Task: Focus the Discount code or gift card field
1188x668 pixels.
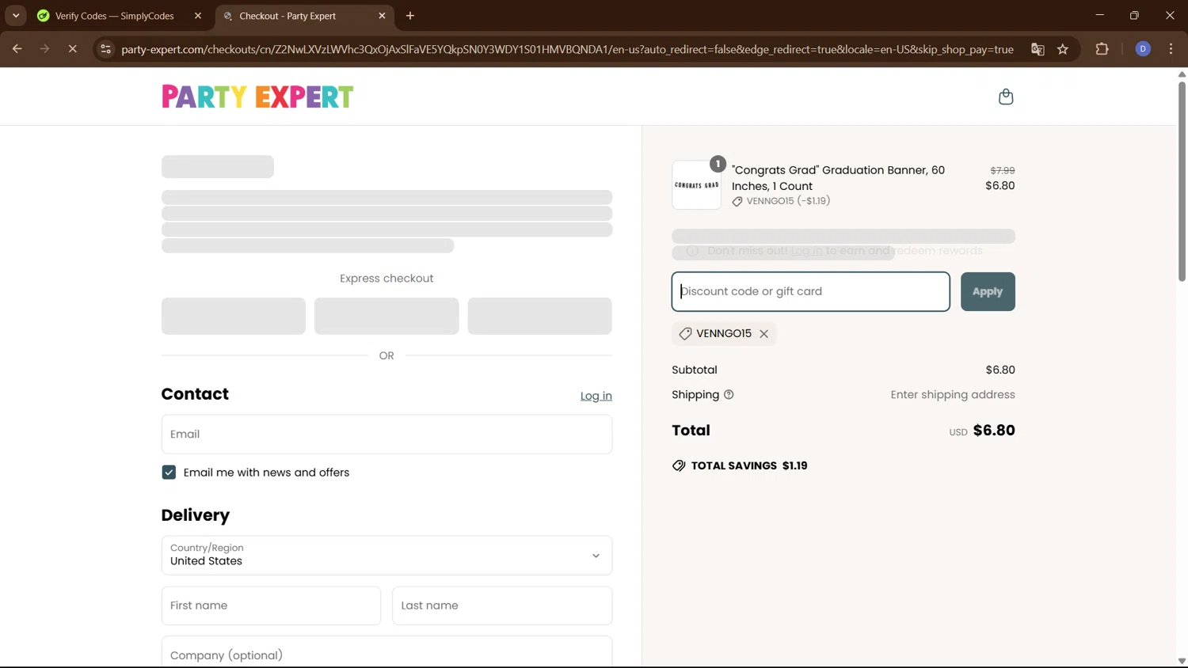Action: [x=810, y=291]
